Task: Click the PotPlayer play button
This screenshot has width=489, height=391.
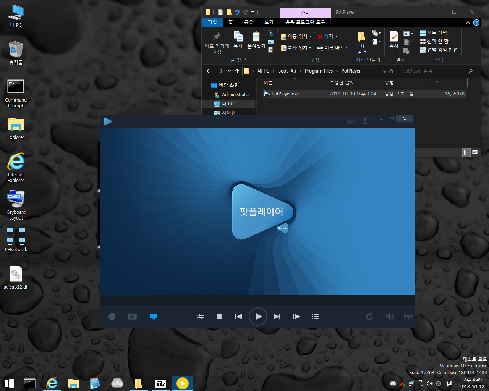Action: pyautogui.click(x=258, y=317)
